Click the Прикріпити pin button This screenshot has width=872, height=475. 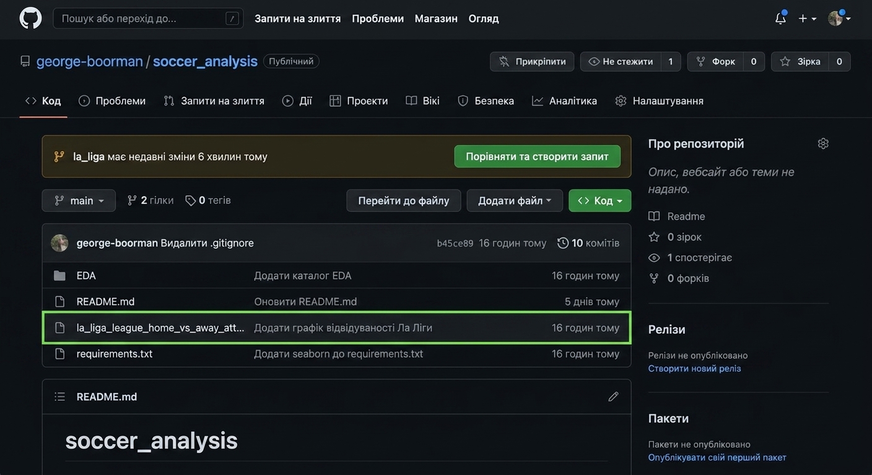pyautogui.click(x=532, y=62)
